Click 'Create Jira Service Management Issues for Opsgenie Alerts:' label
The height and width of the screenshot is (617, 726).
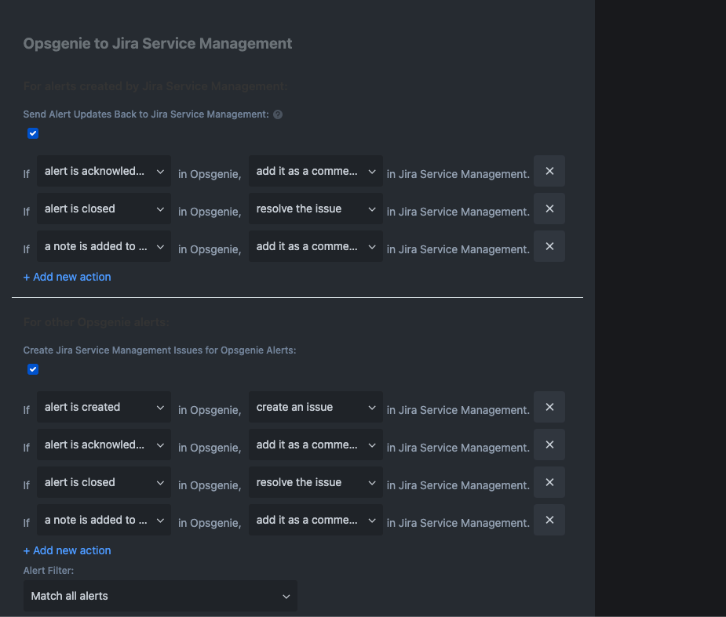160,350
